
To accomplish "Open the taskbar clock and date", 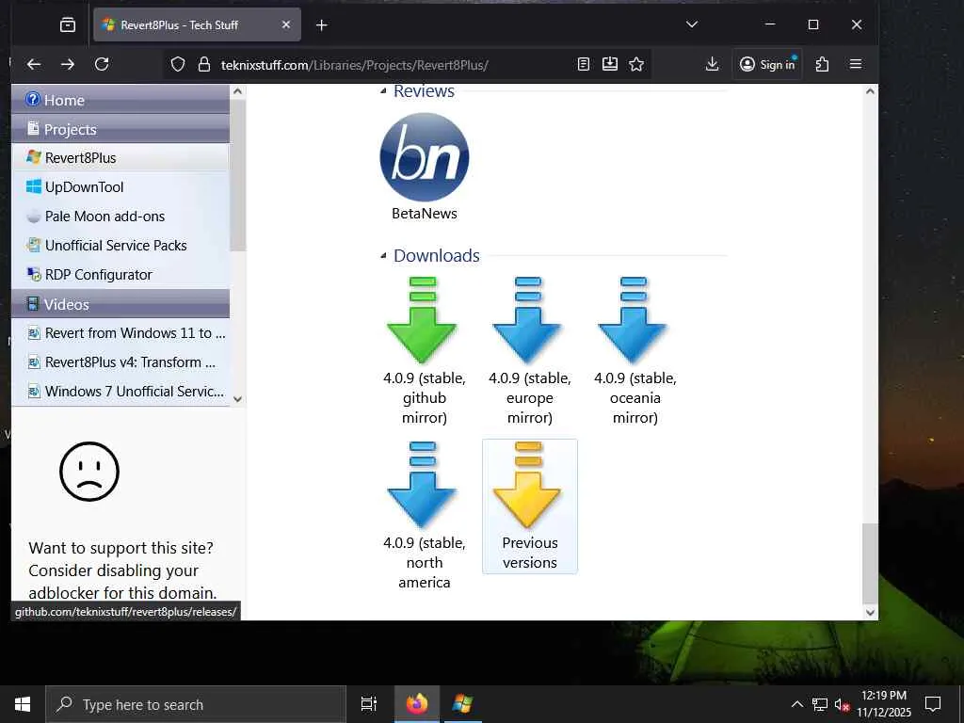I will [x=883, y=704].
